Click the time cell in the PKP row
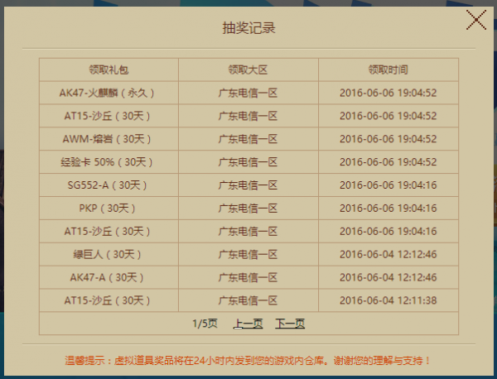The width and height of the screenshot is (497, 379). [388, 209]
